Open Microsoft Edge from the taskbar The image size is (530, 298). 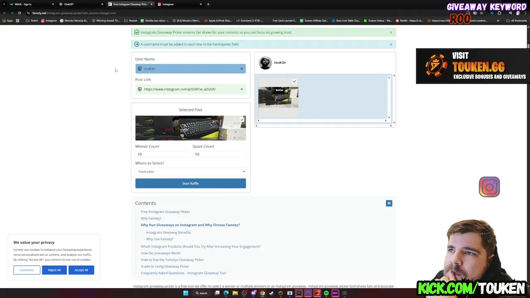click(x=226, y=293)
